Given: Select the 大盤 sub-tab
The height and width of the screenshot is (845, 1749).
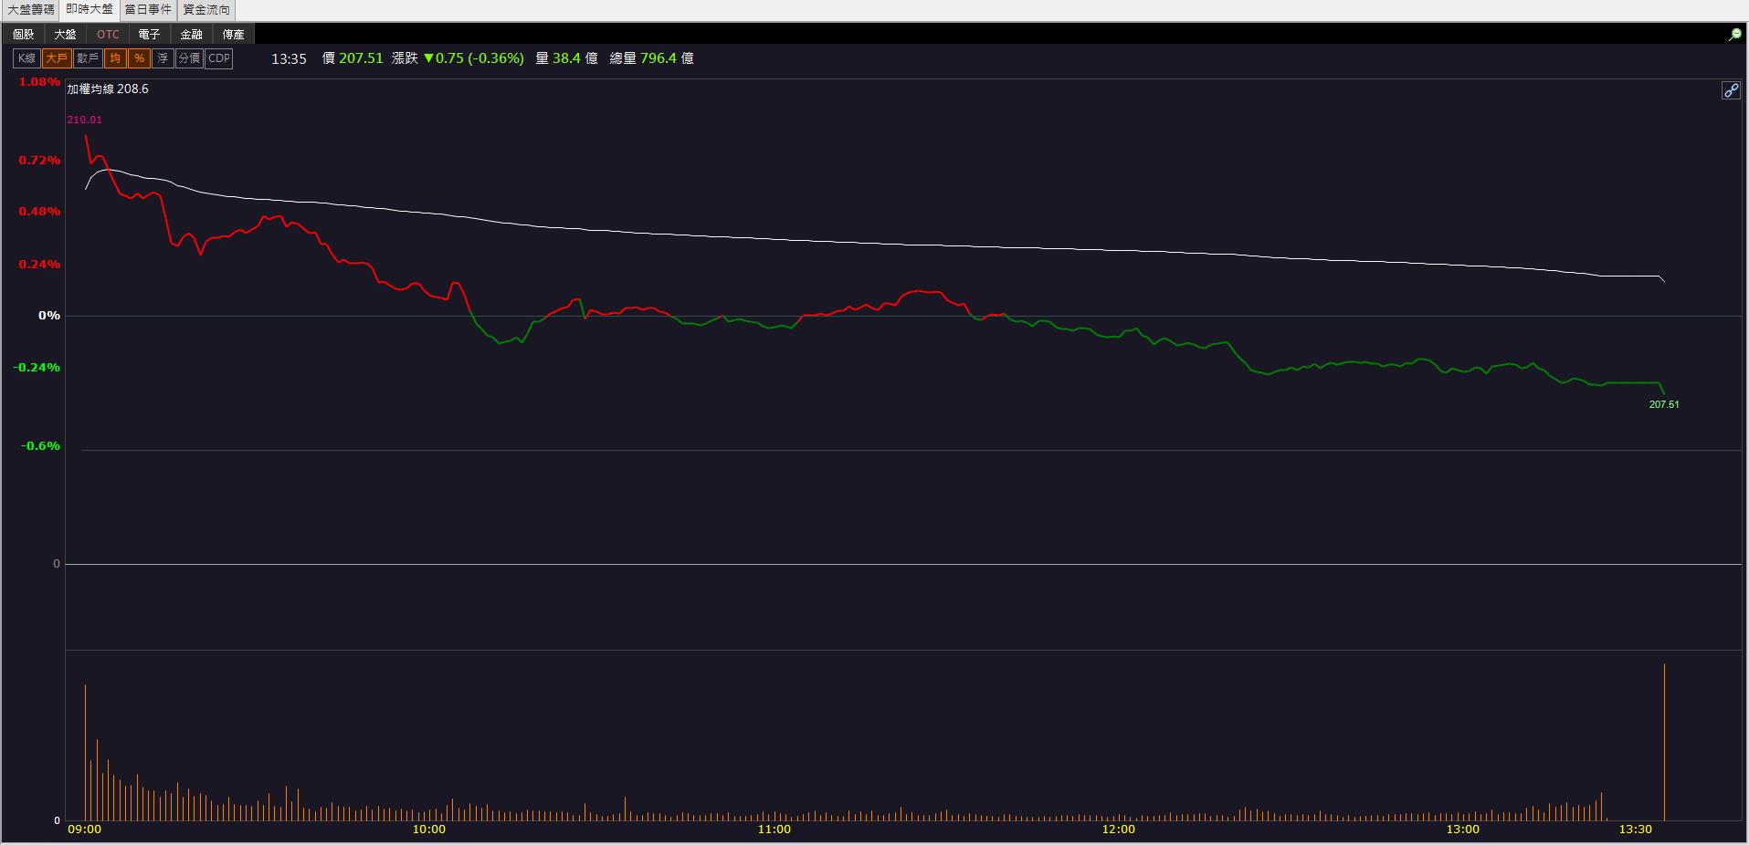Looking at the screenshot, I should click(x=65, y=35).
